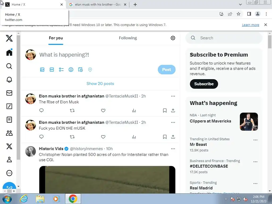Open more options on 'ElON tHE mUSK' post
272x204 pixels.
point(173,122)
